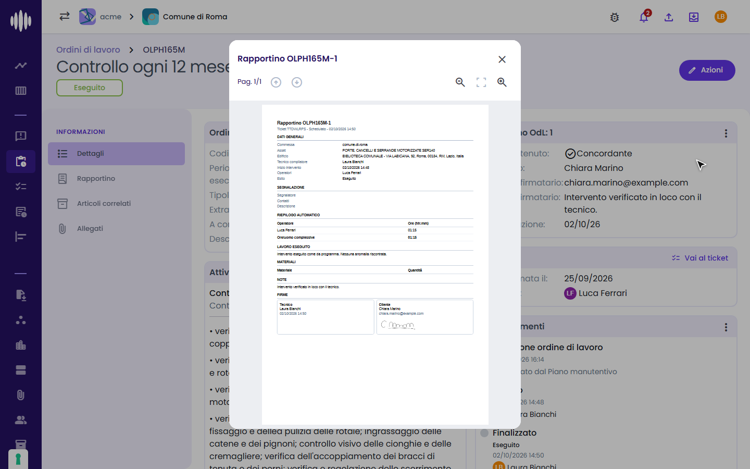
Task: Click the upload icon in header
Action: coord(669,17)
